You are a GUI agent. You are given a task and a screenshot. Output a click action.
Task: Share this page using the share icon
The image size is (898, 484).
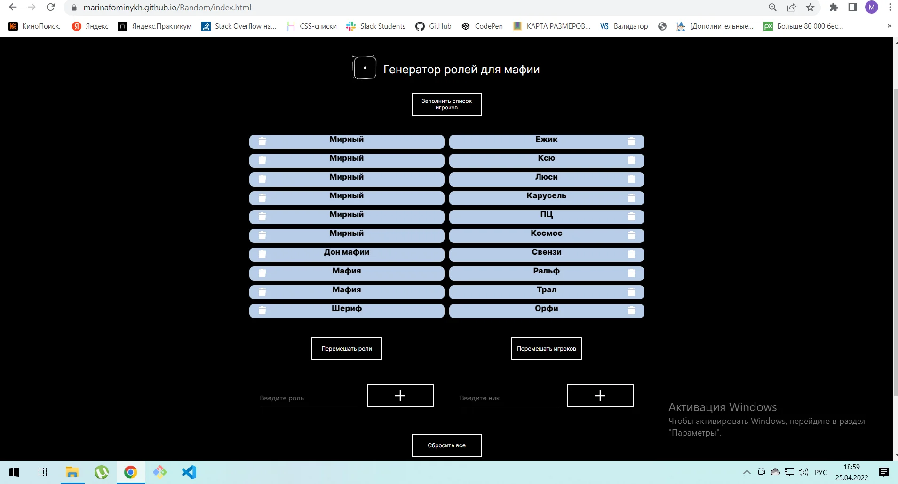pyautogui.click(x=791, y=8)
